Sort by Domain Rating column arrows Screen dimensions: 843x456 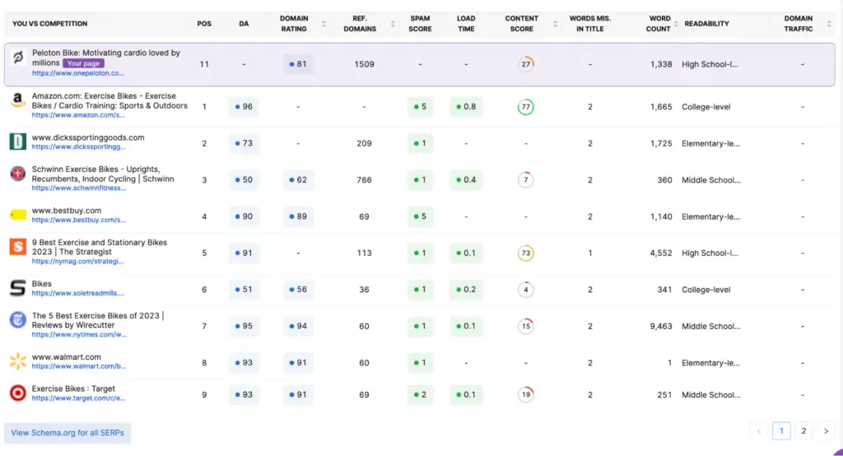[324, 24]
